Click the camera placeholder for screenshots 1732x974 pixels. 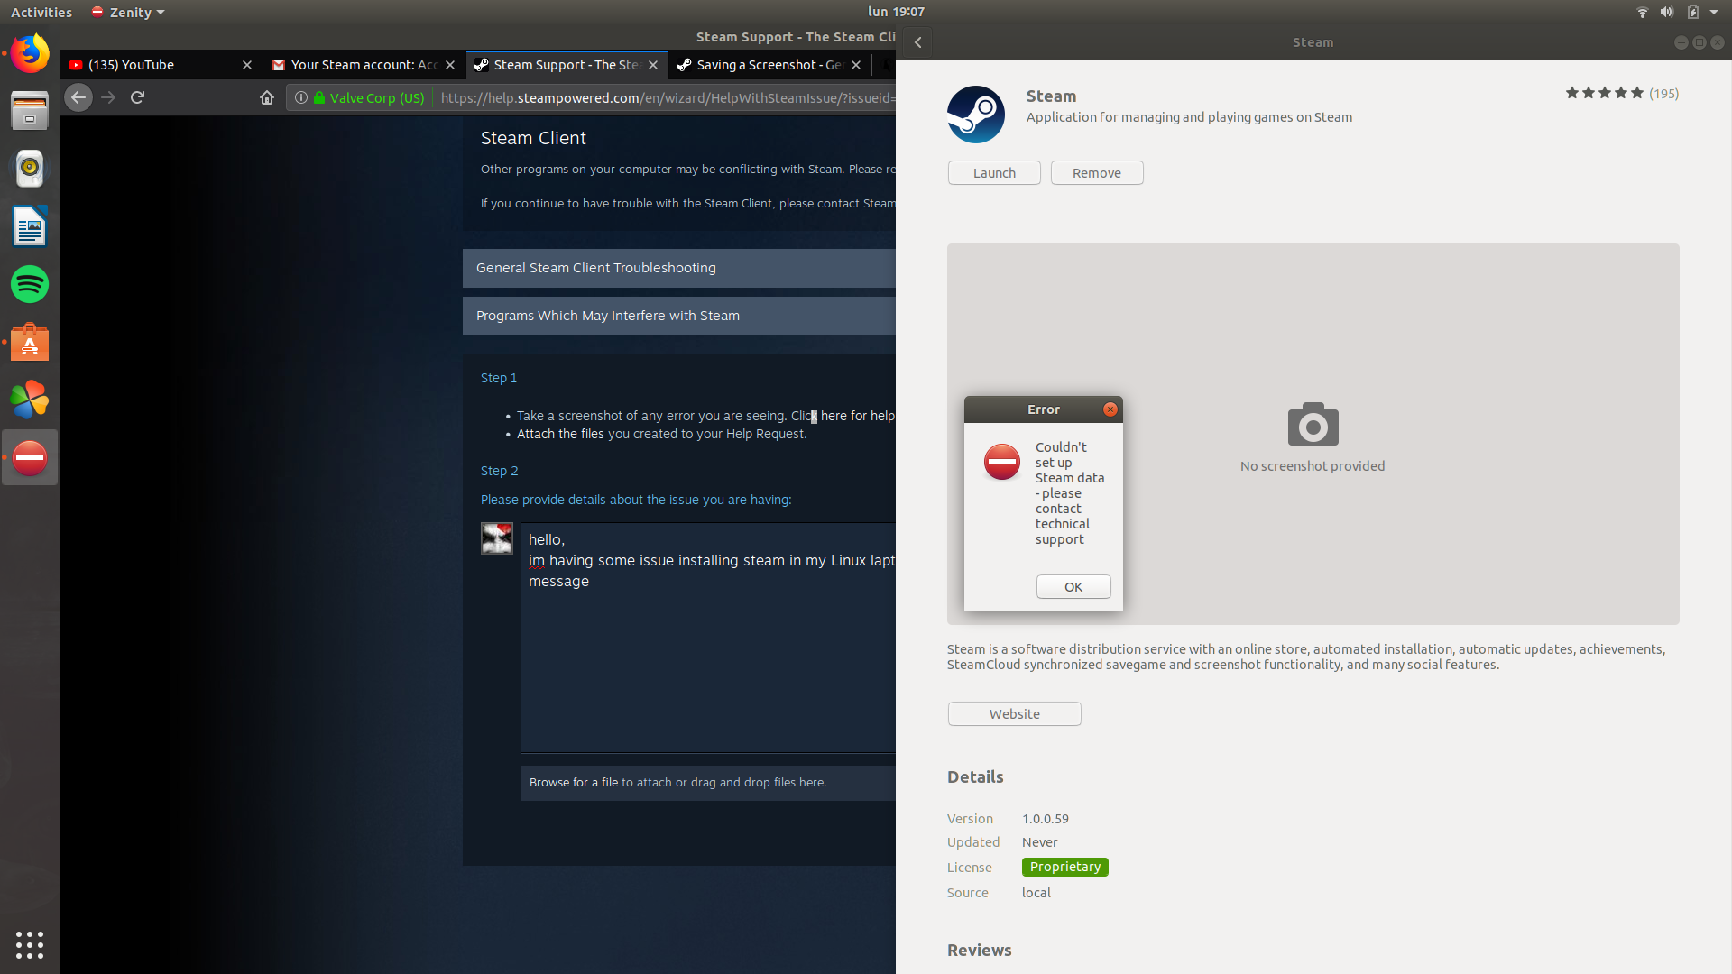coord(1313,424)
